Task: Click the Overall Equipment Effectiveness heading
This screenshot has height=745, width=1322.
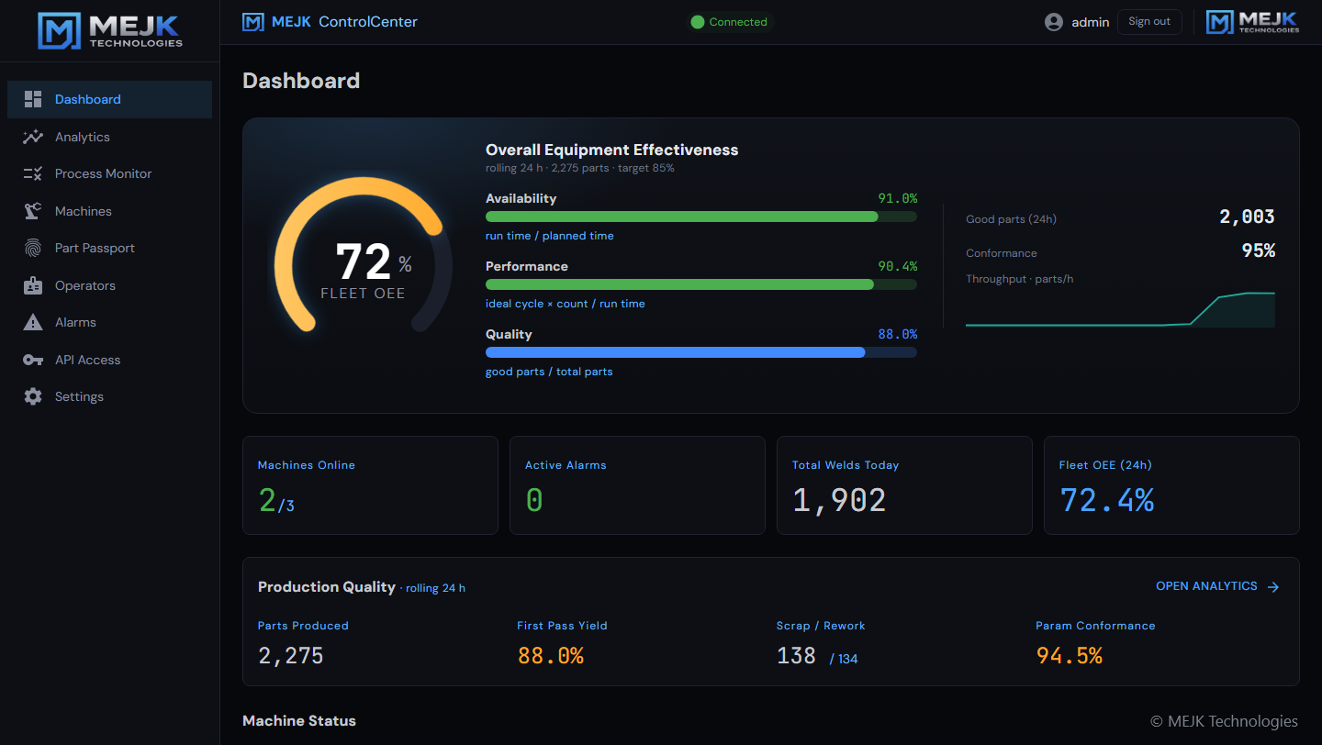Action: coord(611,150)
